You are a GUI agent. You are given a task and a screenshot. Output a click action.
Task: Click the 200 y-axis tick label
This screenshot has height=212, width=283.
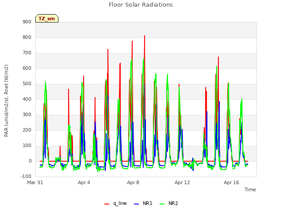27,130
